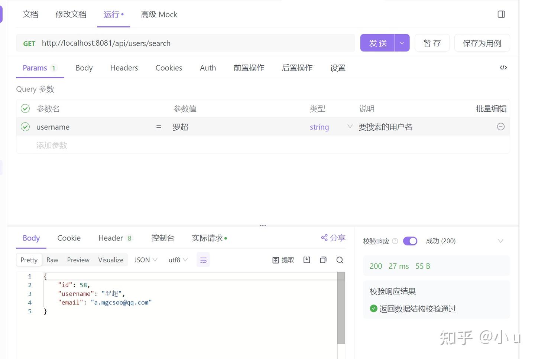Click the 55 B response size
This screenshot has height=359, width=535.
(x=423, y=266)
